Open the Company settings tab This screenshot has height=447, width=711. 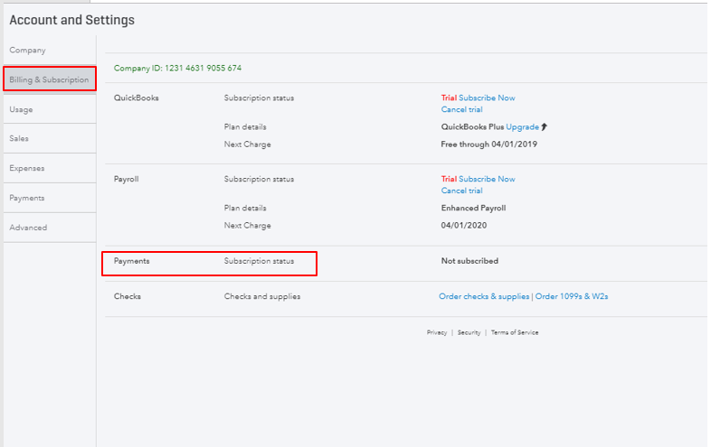[27, 51]
